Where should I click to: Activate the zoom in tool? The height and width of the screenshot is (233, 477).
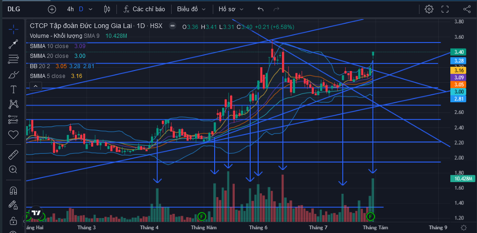coord(13,170)
